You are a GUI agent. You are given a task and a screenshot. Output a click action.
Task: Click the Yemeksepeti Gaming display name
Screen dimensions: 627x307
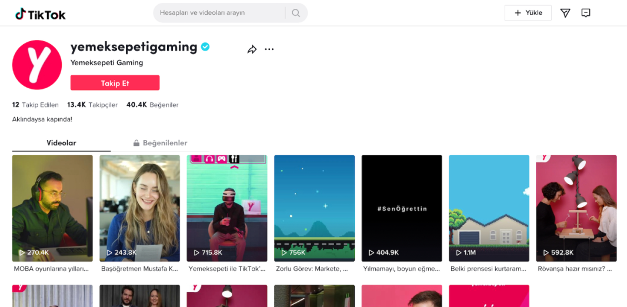(x=107, y=63)
